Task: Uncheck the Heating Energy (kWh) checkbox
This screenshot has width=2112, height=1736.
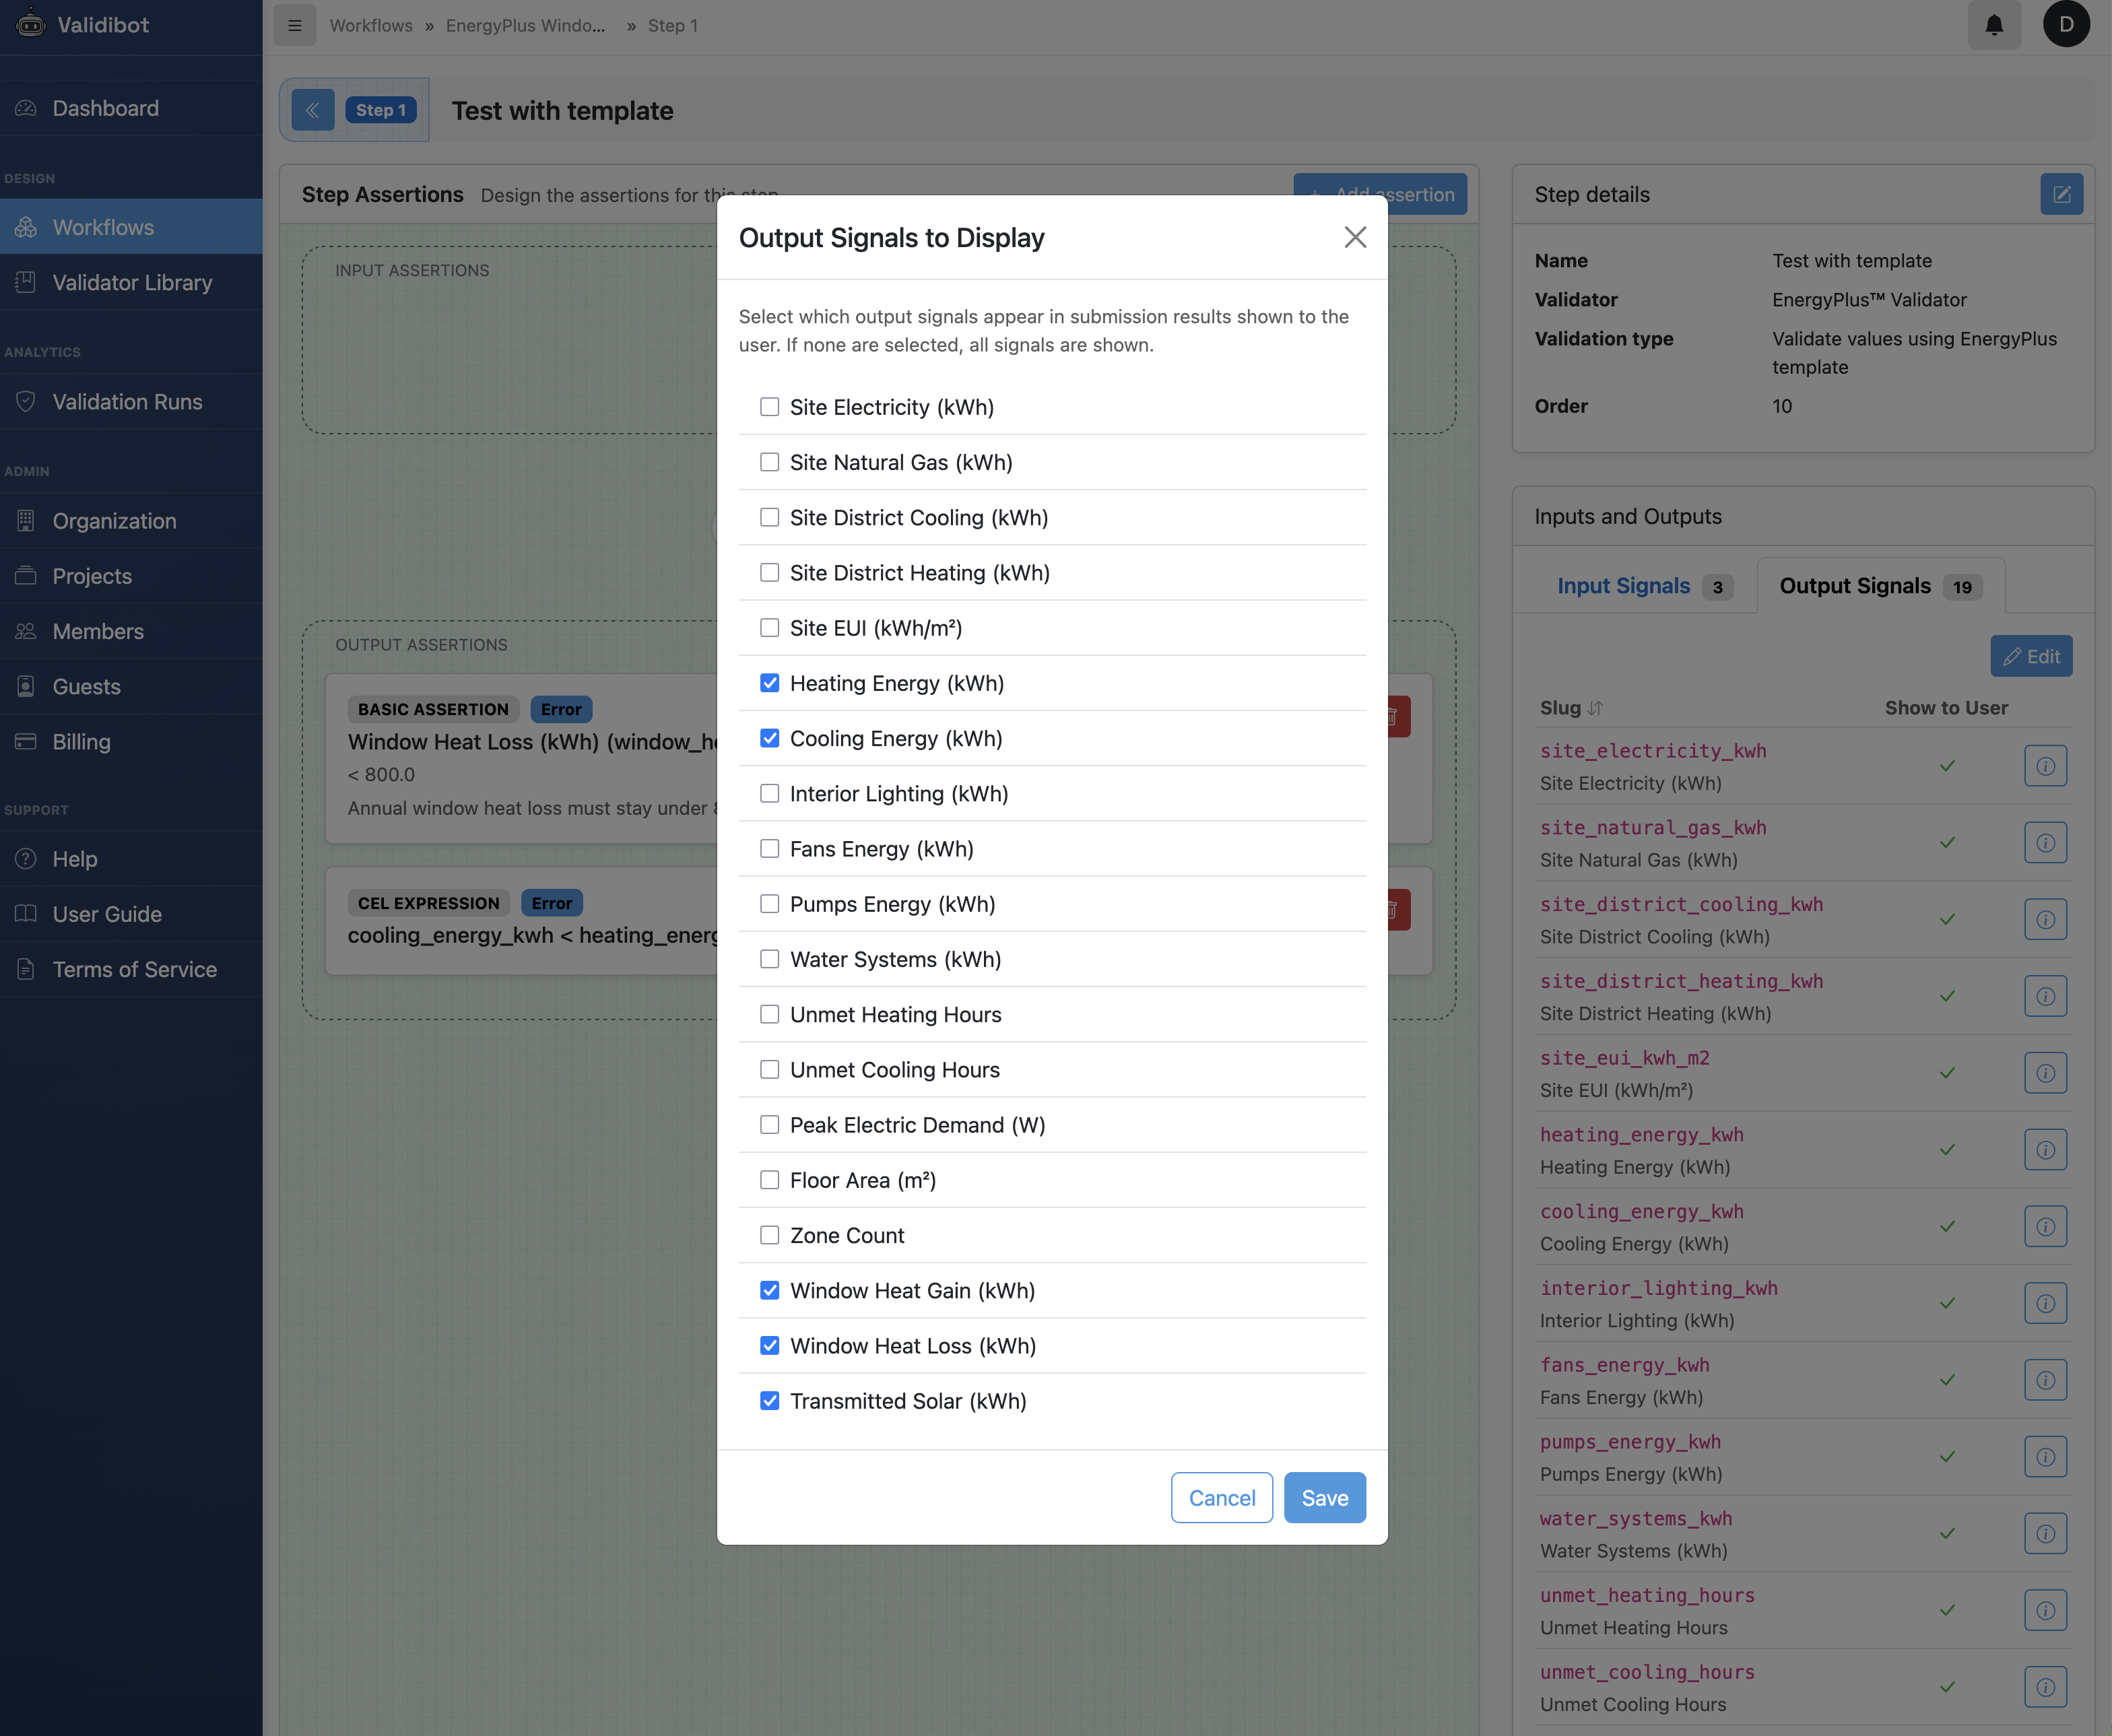Action: (x=769, y=683)
